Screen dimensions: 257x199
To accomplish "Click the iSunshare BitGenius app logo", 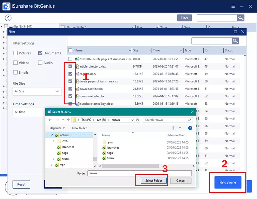I will pyautogui.click(x=6, y=6).
